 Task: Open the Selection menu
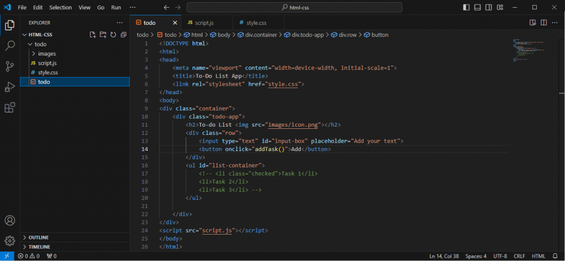[60, 8]
